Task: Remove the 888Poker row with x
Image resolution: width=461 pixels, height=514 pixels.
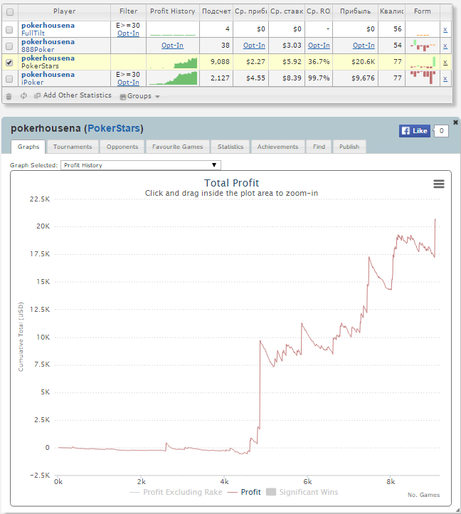Action: coord(445,46)
